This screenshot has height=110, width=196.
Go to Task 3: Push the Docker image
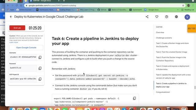point(171,59)
